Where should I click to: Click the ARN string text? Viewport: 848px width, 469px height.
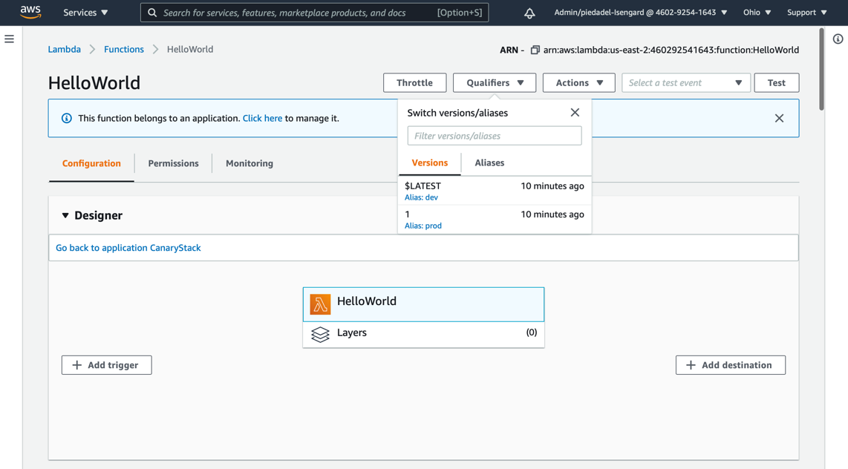pyautogui.click(x=671, y=50)
